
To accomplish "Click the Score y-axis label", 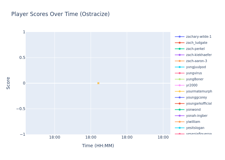I will click(x=8, y=83).
